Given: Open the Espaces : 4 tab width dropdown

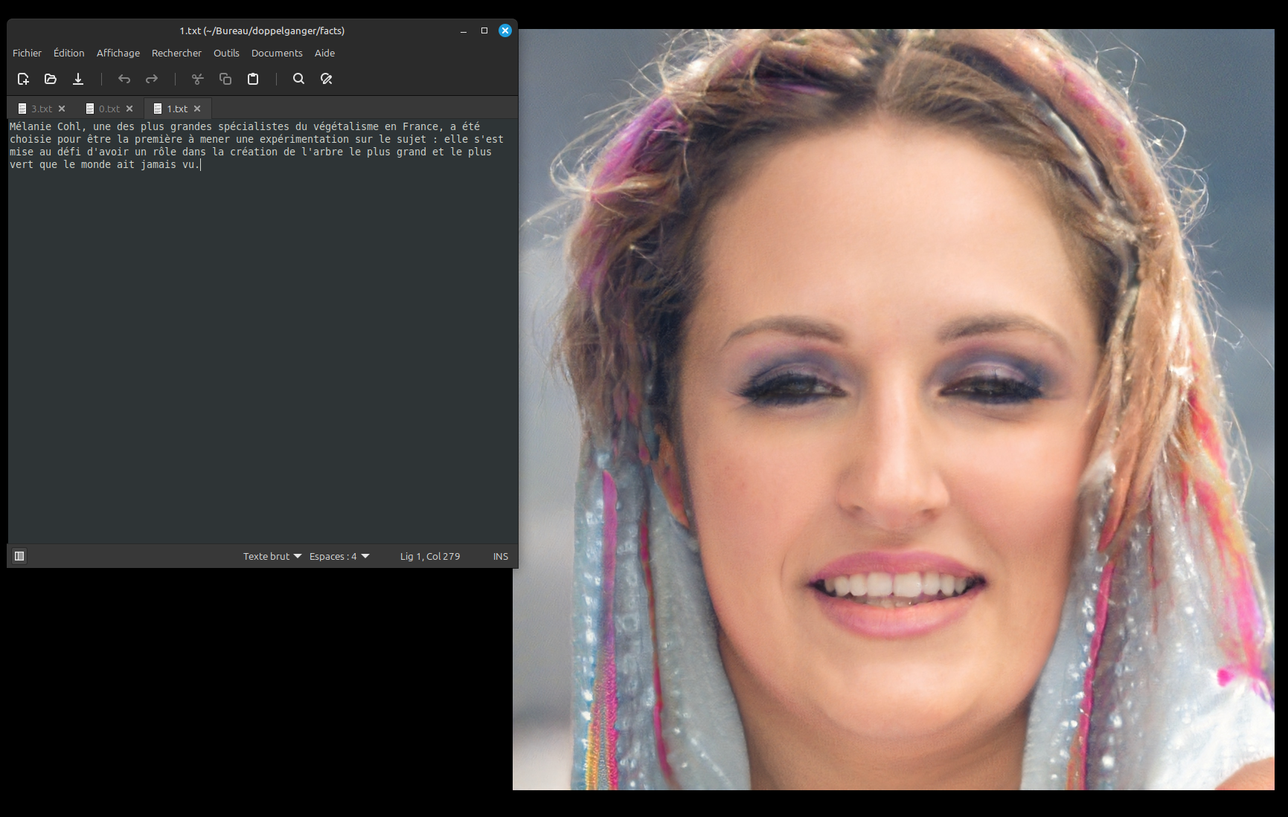Looking at the screenshot, I should pyautogui.click(x=339, y=556).
